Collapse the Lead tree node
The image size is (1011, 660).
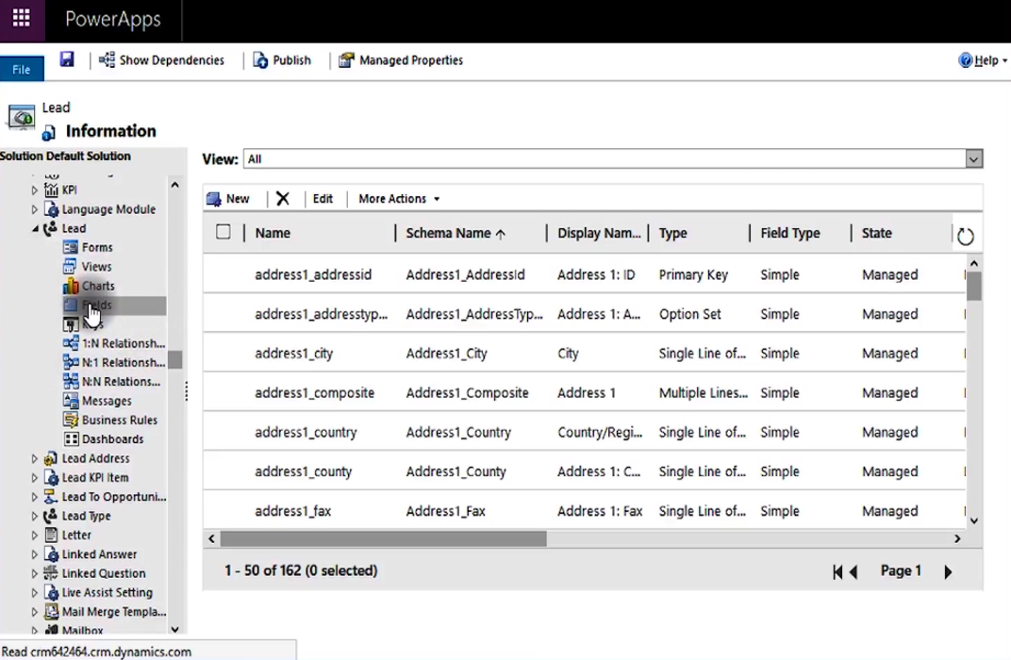coord(35,228)
